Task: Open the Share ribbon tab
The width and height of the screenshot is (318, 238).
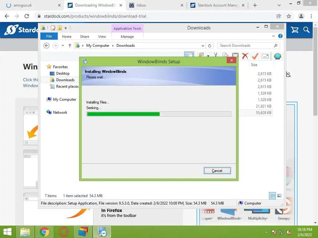Action: (x=84, y=37)
